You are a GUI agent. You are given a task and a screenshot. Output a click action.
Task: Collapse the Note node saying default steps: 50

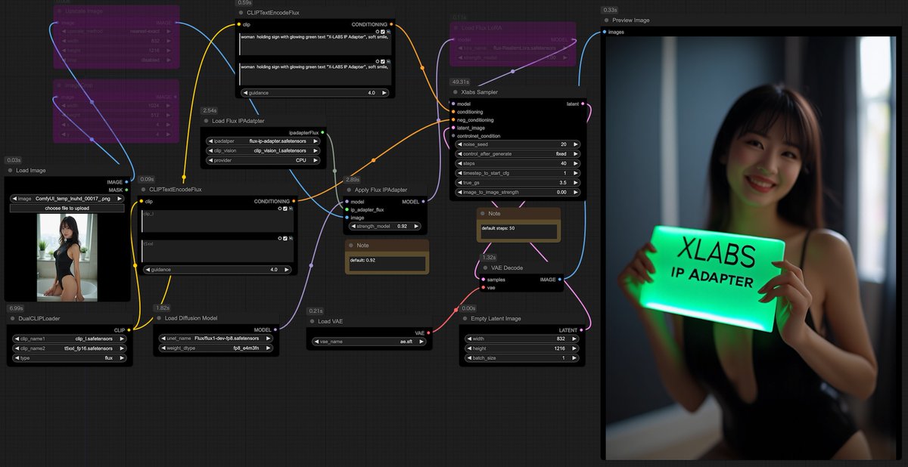tap(482, 214)
